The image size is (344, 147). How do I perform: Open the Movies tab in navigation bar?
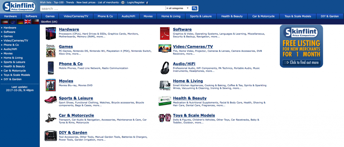coord(148,16)
